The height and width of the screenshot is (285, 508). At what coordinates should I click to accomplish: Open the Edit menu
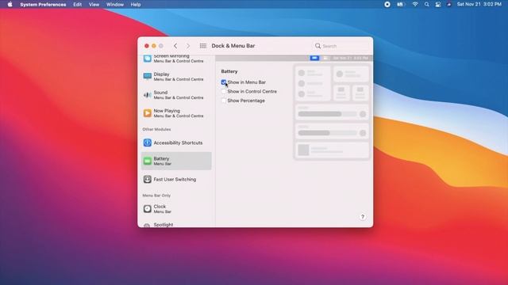coord(78,5)
